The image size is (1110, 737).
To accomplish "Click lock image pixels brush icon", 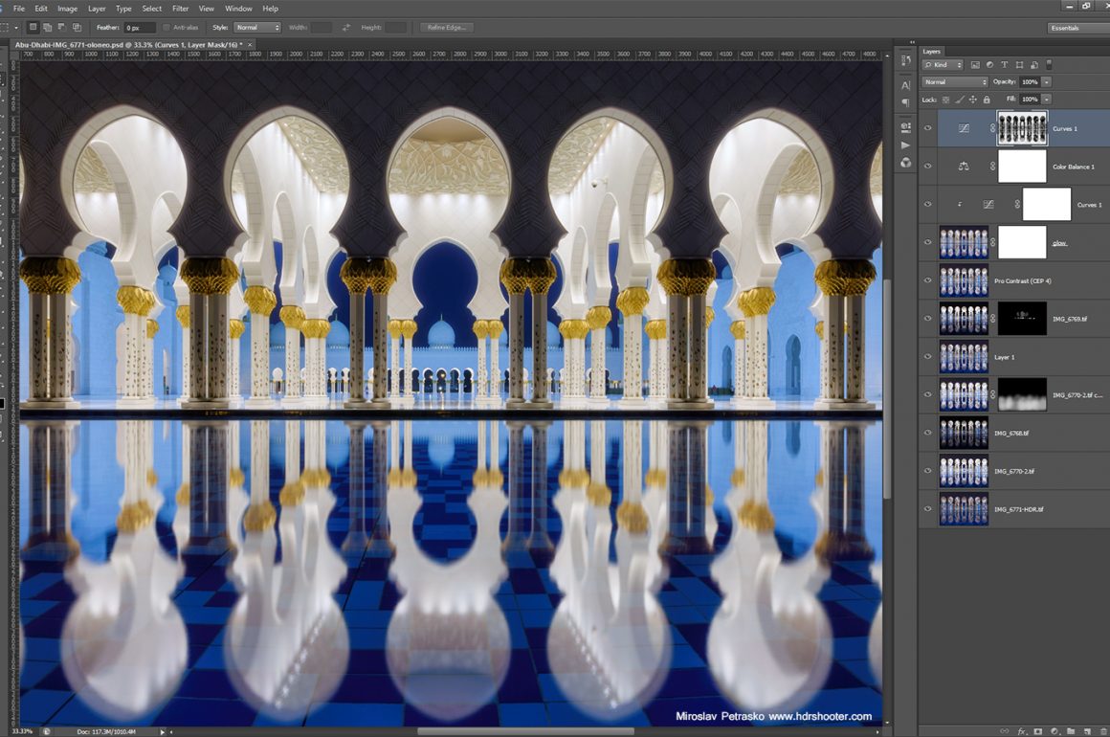I will click(x=960, y=100).
